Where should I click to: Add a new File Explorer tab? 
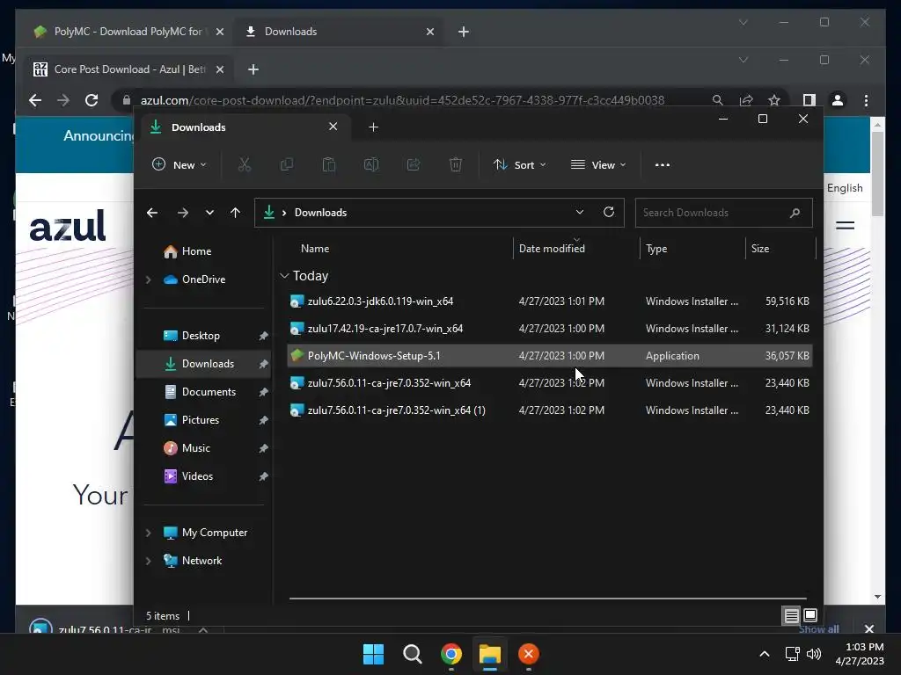(x=373, y=127)
